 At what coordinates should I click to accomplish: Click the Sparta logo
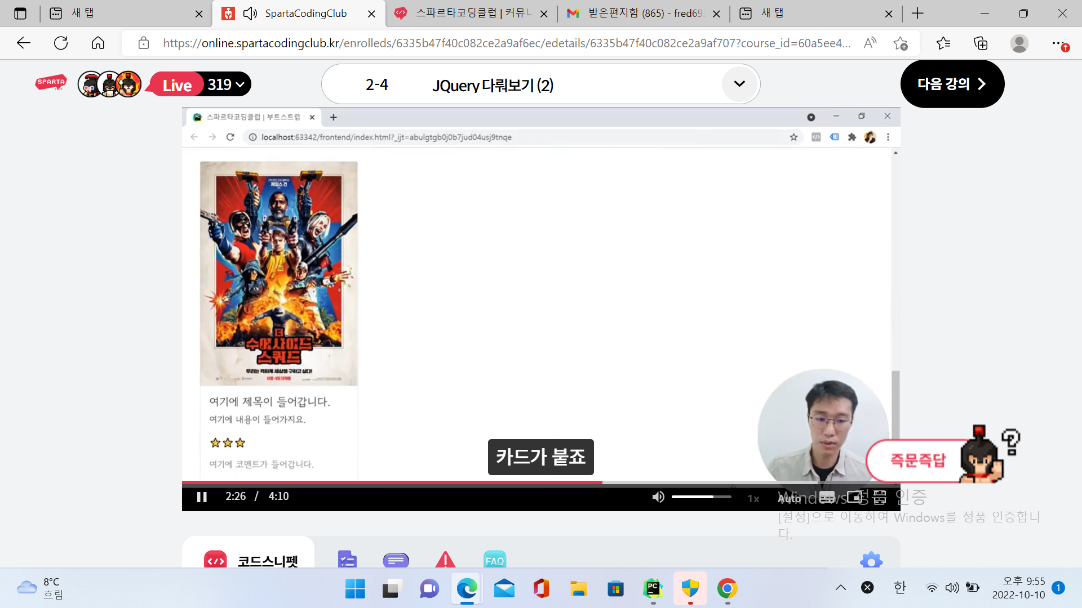(x=51, y=83)
